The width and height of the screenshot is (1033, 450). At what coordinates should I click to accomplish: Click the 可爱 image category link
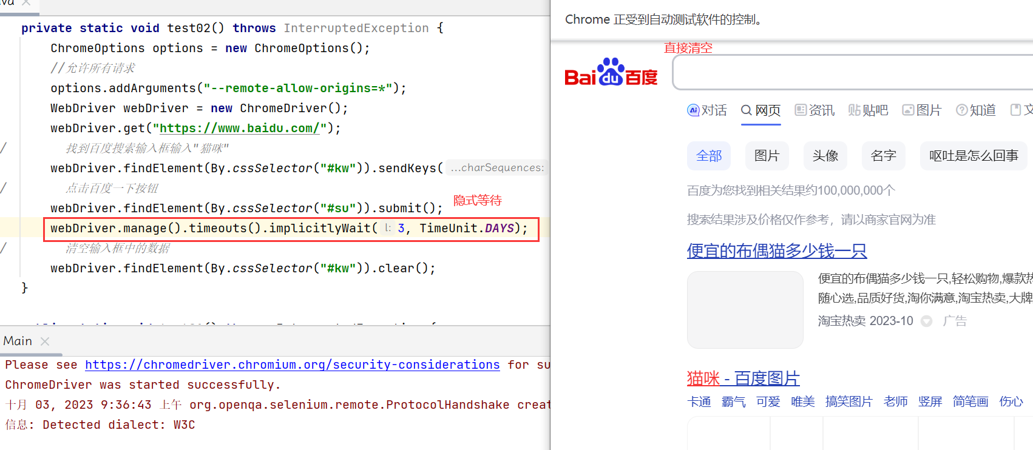tap(768, 401)
